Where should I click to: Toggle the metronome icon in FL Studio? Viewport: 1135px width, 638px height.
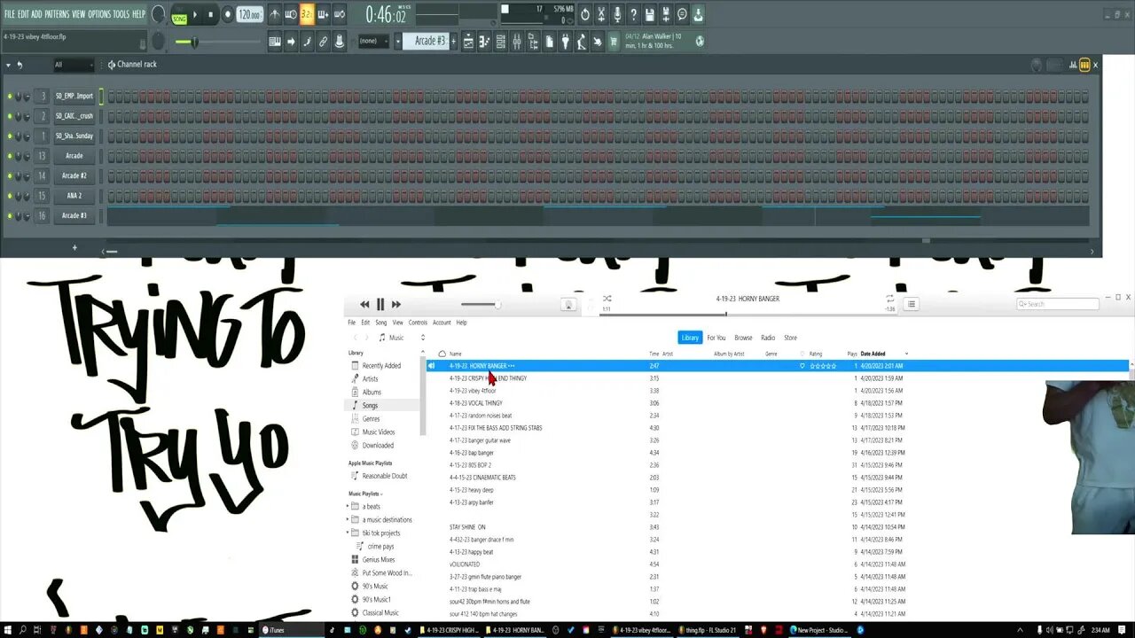(275, 14)
